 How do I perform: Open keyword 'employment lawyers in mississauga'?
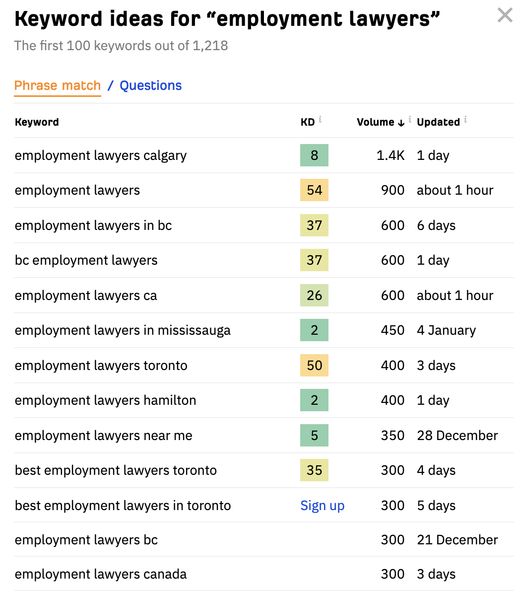pyautogui.click(x=123, y=330)
